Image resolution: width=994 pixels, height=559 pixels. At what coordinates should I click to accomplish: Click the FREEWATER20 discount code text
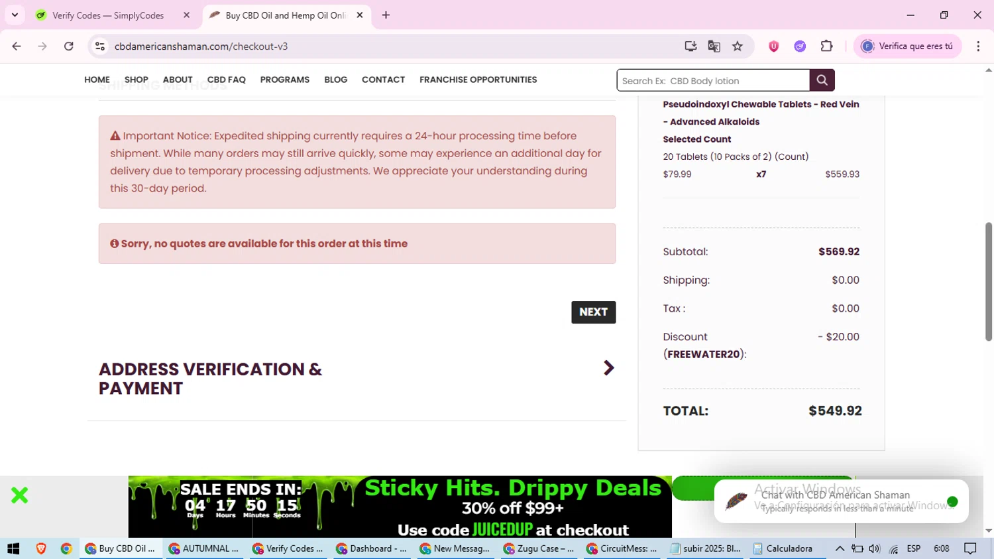tap(703, 354)
